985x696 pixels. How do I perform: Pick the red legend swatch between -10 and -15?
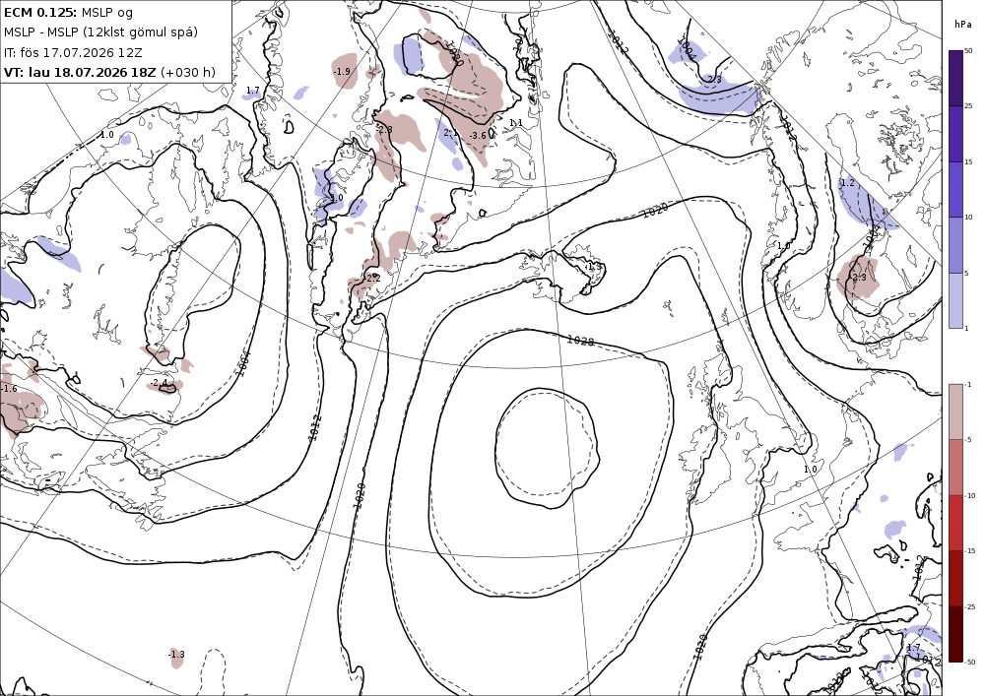(x=955, y=523)
